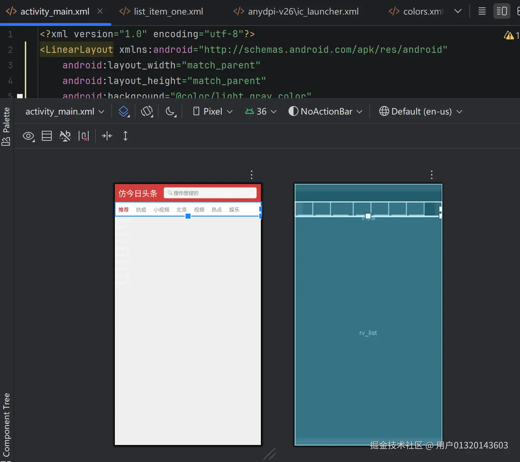Open the Component Tree side panel

pos(6,425)
